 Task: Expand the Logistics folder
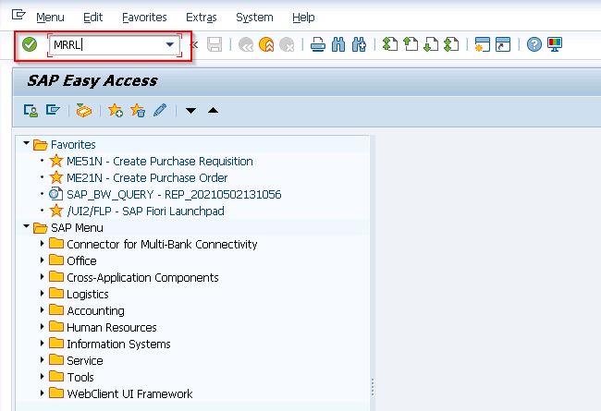pyautogui.click(x=42, y=293)
